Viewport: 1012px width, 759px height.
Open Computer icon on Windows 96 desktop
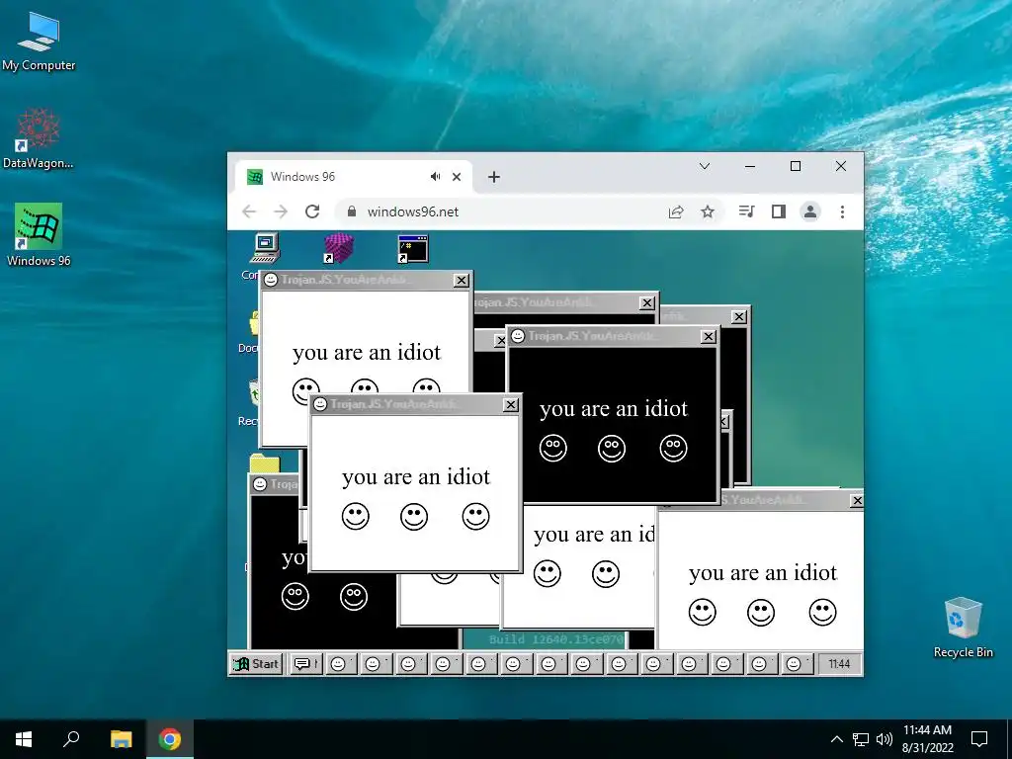click(263, 250)
